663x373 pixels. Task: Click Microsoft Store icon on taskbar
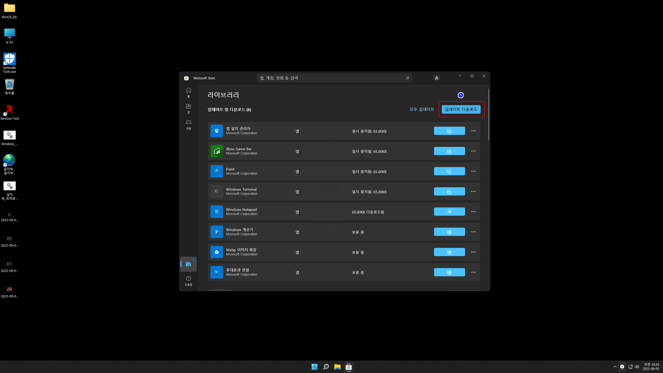tap(349, 367)
